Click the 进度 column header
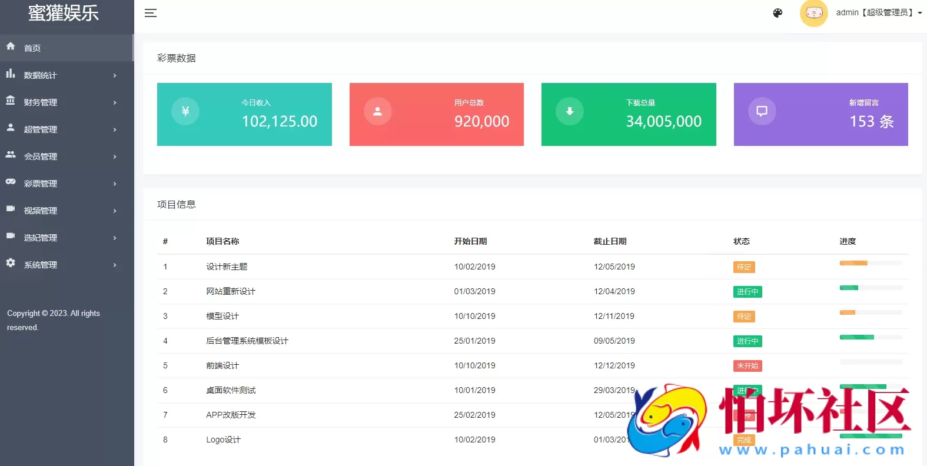Viewport: 927px width, 466px height. [x=848, y=241]
